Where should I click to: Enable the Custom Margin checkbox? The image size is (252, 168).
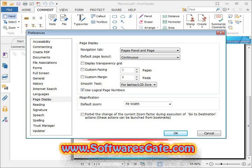[x=82, y=77]
